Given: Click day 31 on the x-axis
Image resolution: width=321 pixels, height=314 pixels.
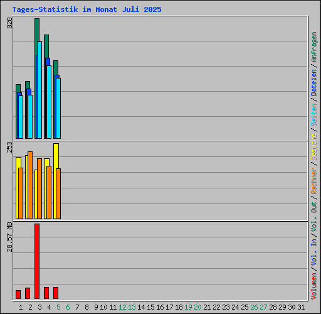Looking at the screenshot, I should click(301, 307).
